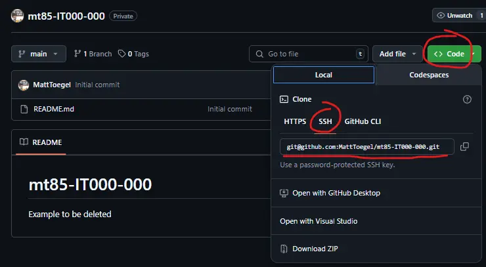Image resolution: width=486 pixels, height=267 pixels.
Task: Click Open with GitHub Desktop
Action: click(336, 193)
